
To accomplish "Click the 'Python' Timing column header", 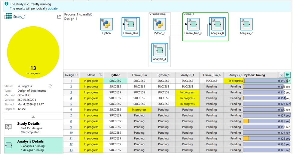I will point(261,75).
